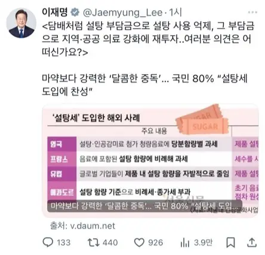Click the dark headline caption overlay on the card

144,206
